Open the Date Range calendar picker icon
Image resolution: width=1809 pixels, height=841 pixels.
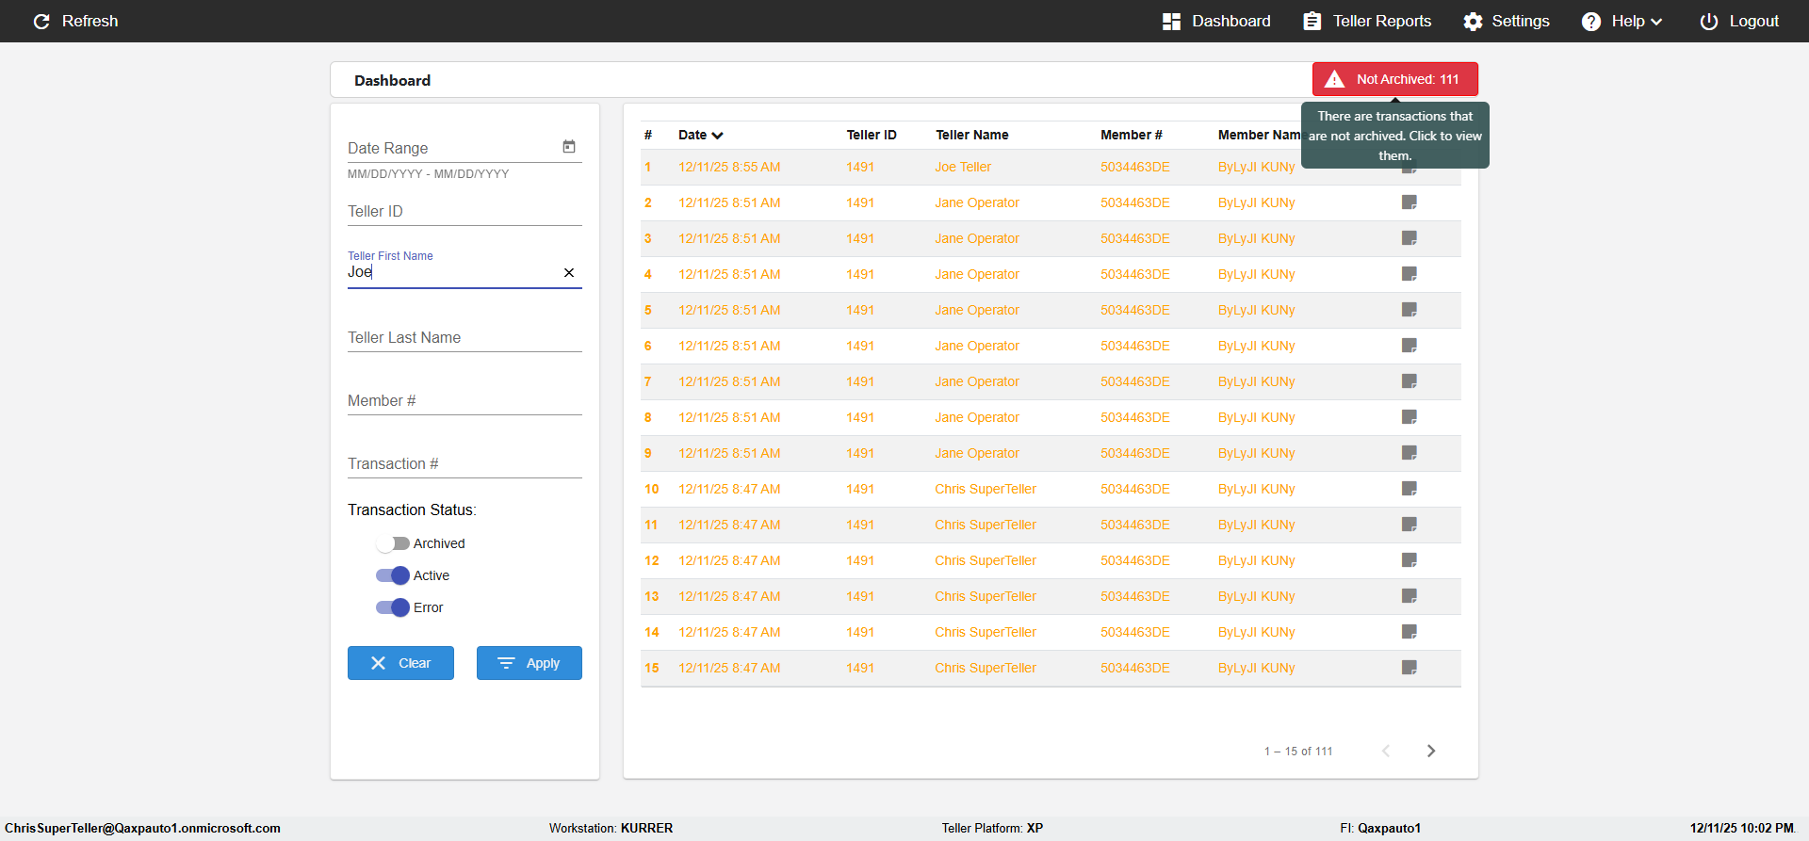click(569, 147)
